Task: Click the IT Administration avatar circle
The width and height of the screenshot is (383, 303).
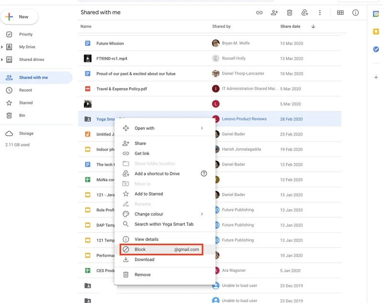Action: [x=216, y=89]
